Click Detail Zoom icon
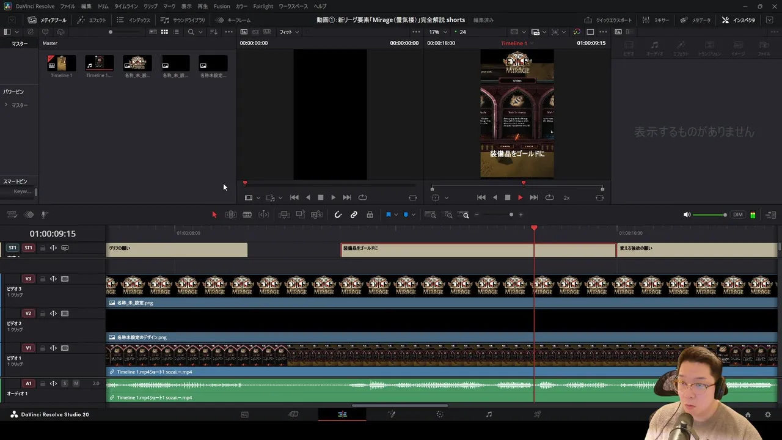 (448, 215)
